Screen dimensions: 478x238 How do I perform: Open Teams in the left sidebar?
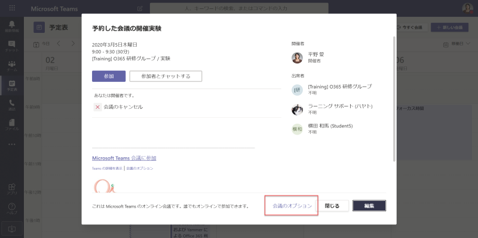12,66
